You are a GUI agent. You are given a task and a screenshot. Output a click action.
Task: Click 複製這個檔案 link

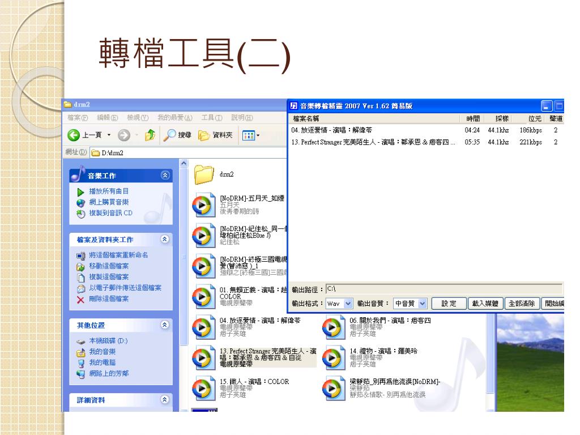pos(109,276)
